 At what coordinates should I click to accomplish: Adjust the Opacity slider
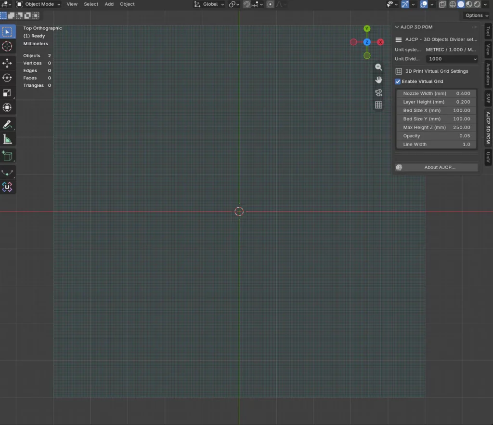[x=436, y=136]
